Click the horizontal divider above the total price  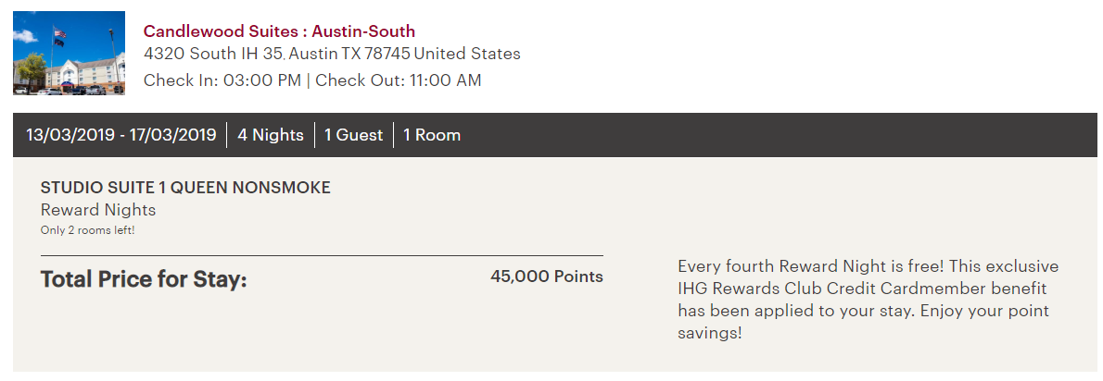pyautogui.click(x=322, y=255)
